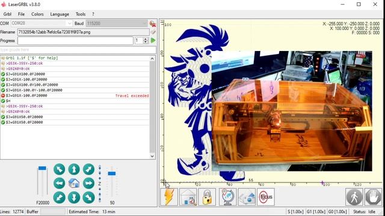Click the walking man resume button
385x216 pixels.
point(354,197)
